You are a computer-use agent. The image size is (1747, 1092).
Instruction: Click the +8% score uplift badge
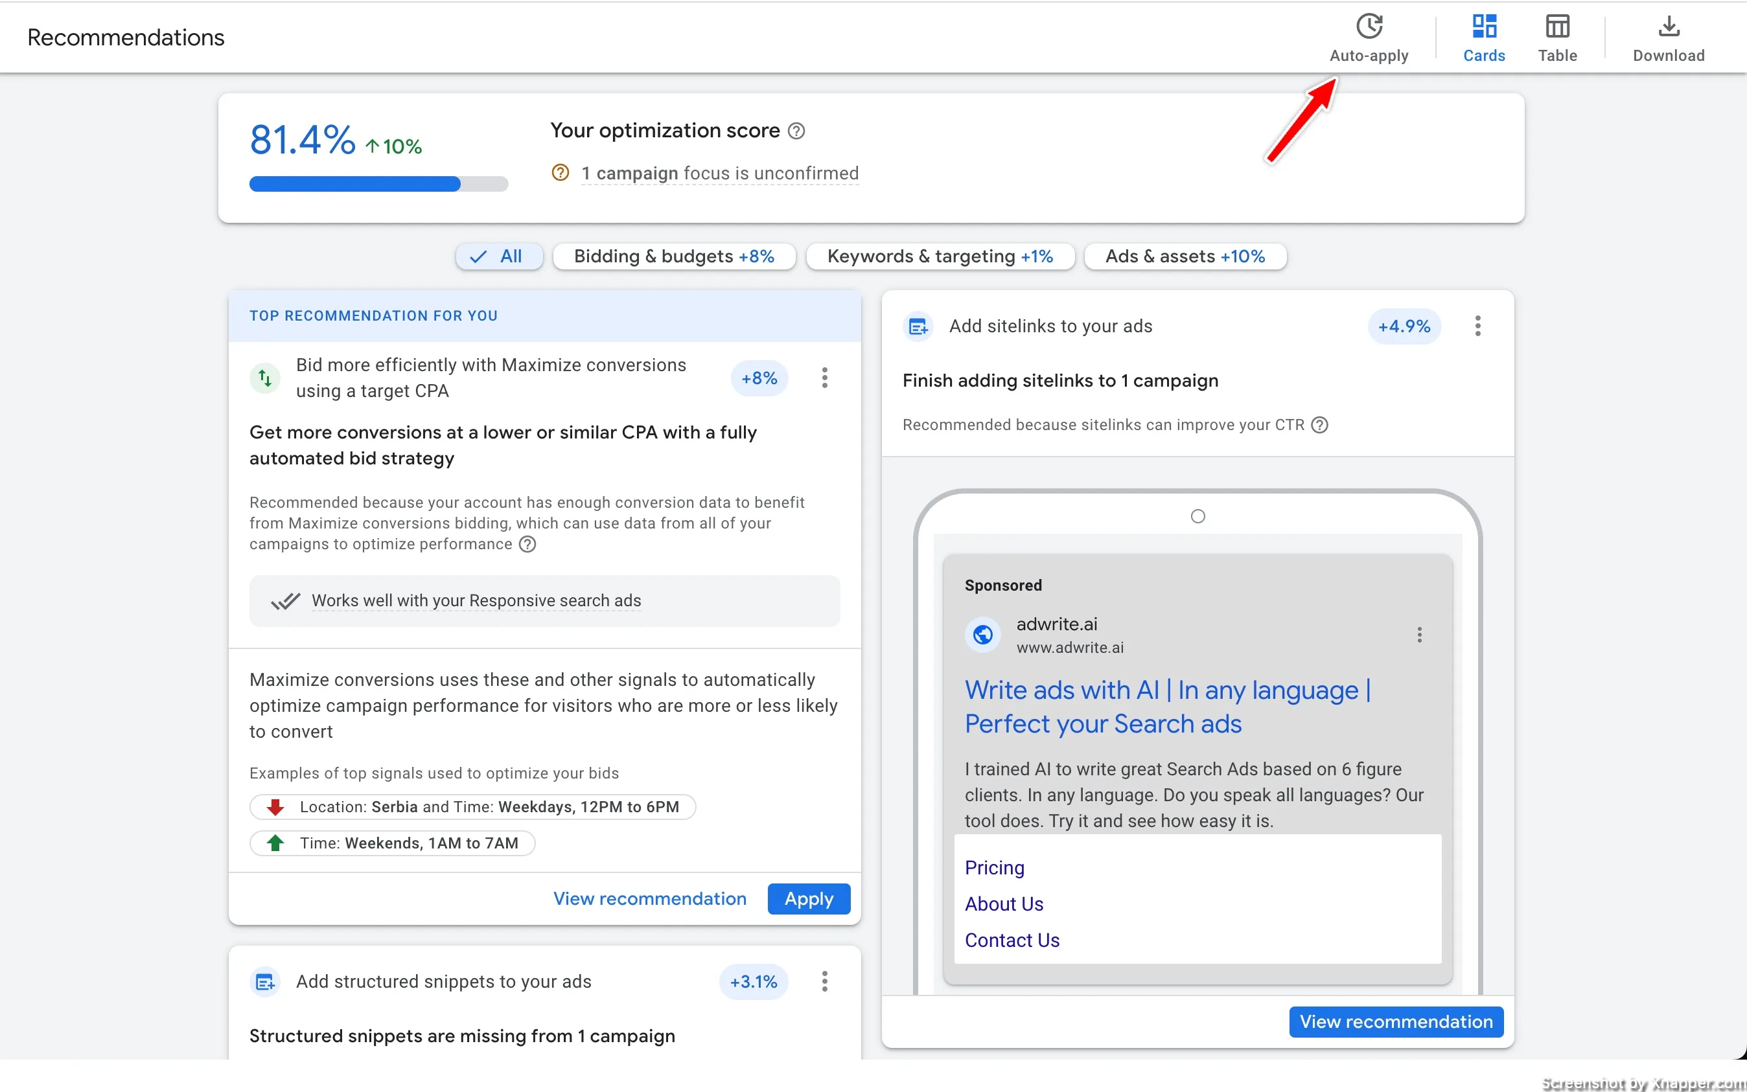(x=759, y=378)
